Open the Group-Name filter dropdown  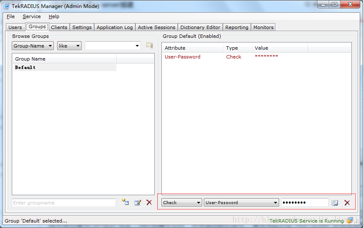click(33, 46)
